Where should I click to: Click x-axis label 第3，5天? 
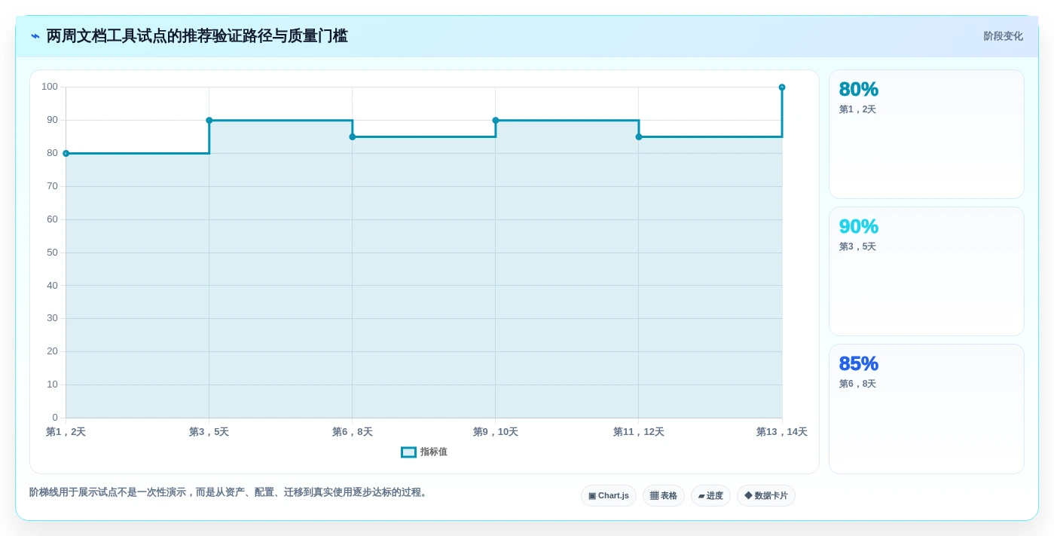coord(209,432)
